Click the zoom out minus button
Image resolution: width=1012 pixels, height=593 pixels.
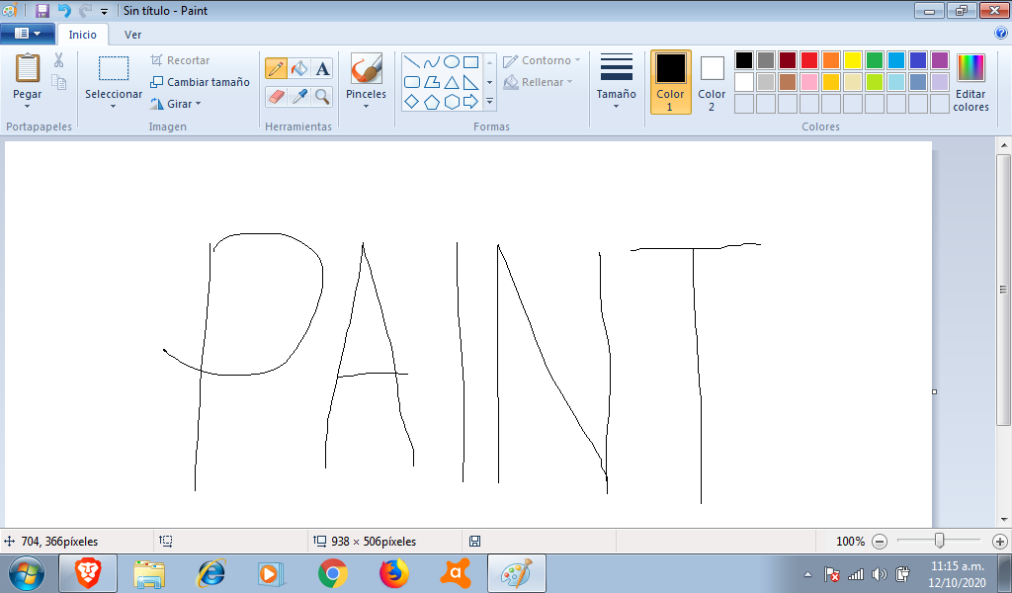(x=880, y=542)
